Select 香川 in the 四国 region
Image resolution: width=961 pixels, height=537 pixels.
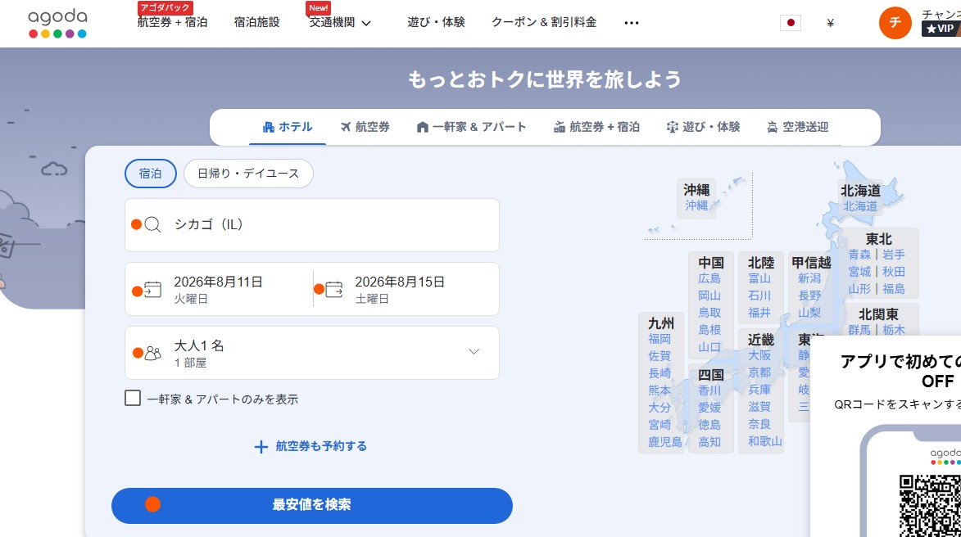(x=709, y=390)
